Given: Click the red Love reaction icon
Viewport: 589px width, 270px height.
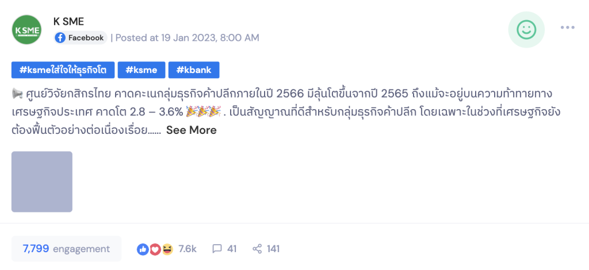Looking at the screenshot, I should tap(155, 249).
